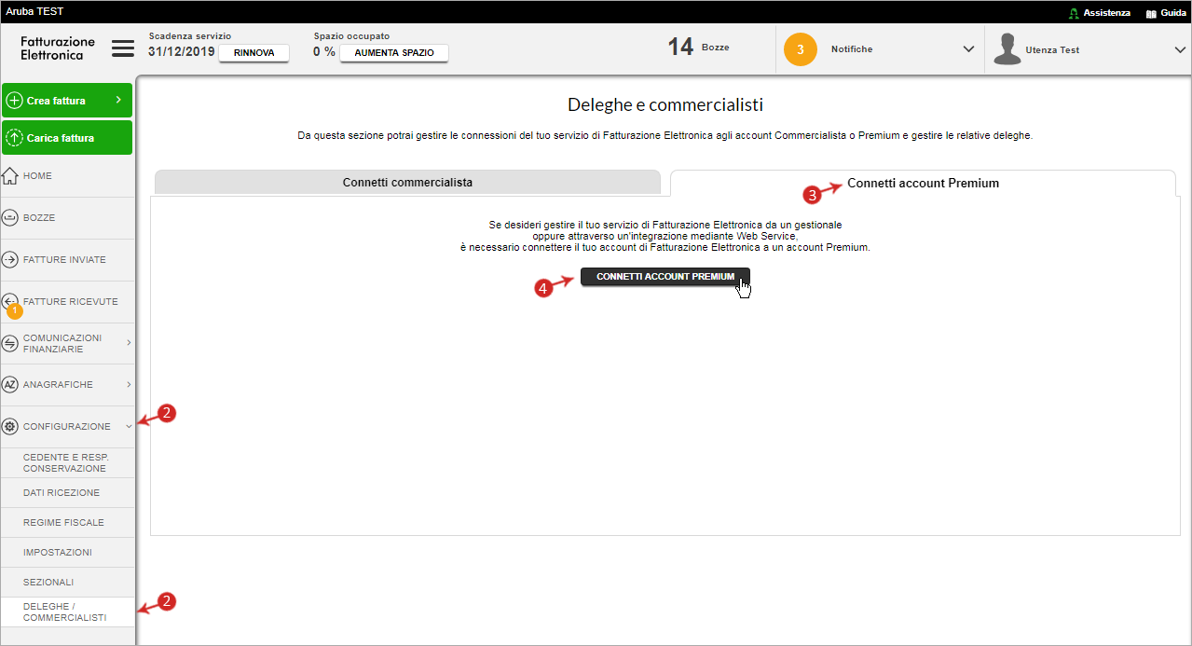Click the Configurazione gear icon
This screenshot has height=646, width=1192.
coord(10,426)
